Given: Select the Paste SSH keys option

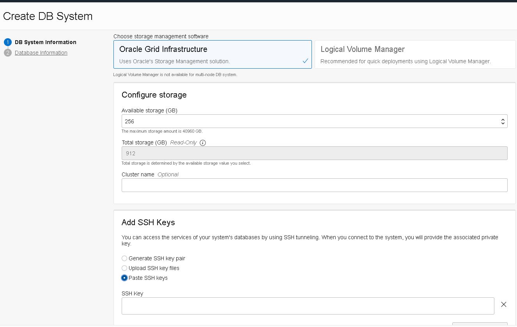Looking at the screenshot, I should point(124,278).
